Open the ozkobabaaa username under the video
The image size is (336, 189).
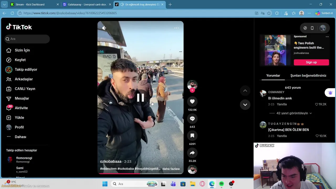click(111, 161)
